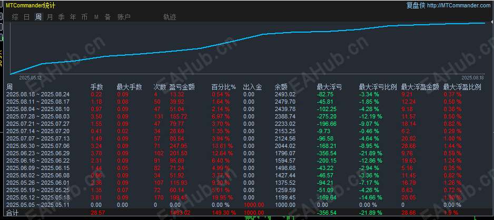Click the 盈亏金额 column header
Screen dimensions: 494x220
click(182, 87)
